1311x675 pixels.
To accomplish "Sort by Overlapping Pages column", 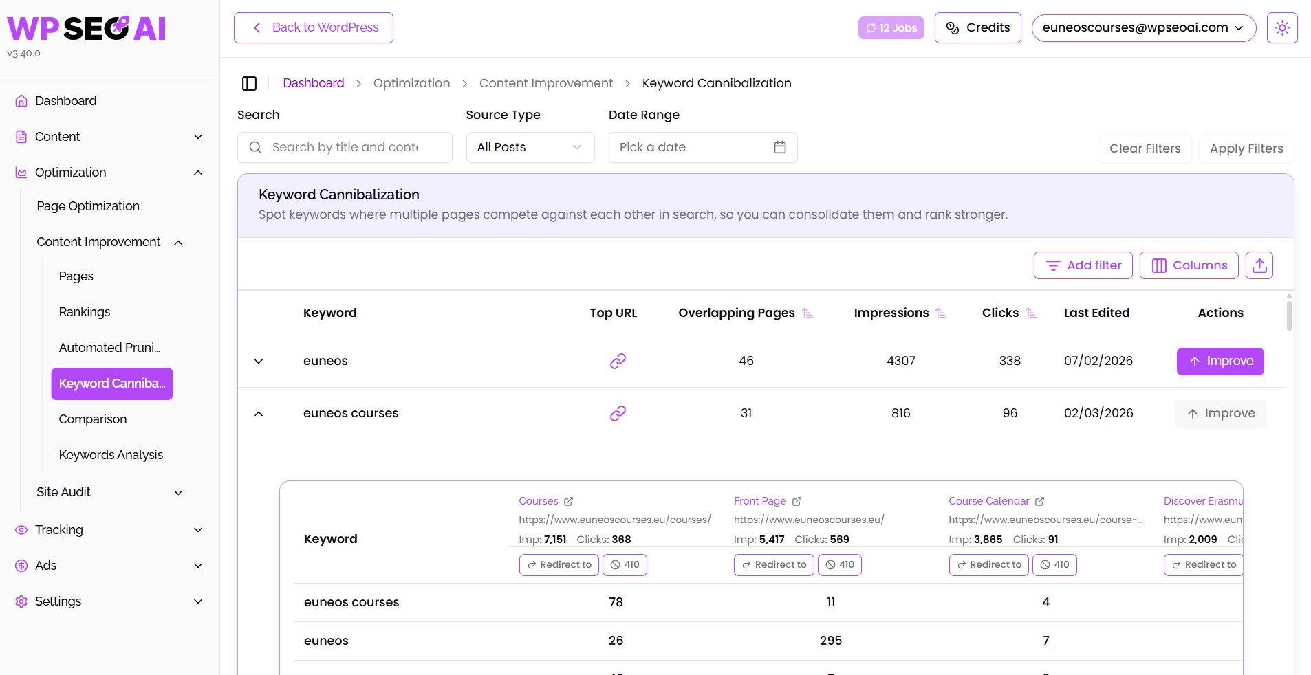I will (808, 313).
